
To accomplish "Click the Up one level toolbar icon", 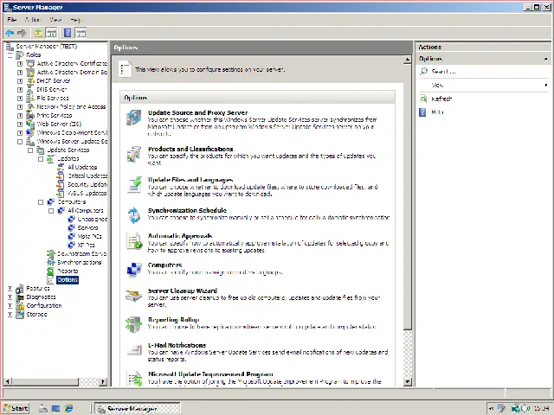I will (38, 33).
